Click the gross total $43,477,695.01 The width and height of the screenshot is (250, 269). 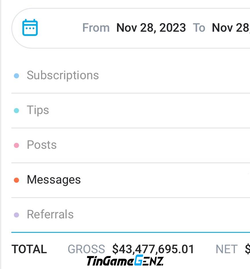click(153, 249)
